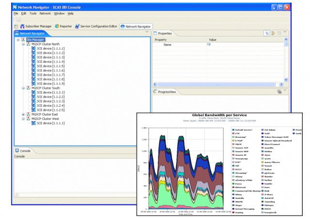Open the Help menu
The width and height of the screenshot is (310, 219).
coord(71,14)
